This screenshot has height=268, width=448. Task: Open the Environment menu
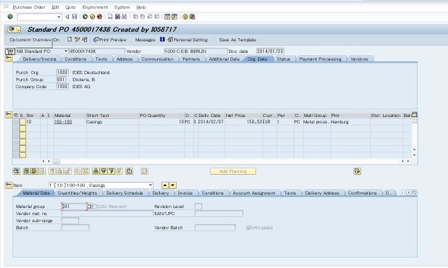point(95,7)
